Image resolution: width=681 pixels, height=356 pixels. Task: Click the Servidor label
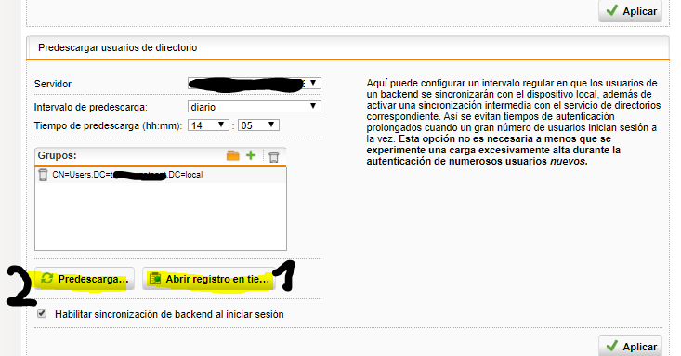point(53,84)
